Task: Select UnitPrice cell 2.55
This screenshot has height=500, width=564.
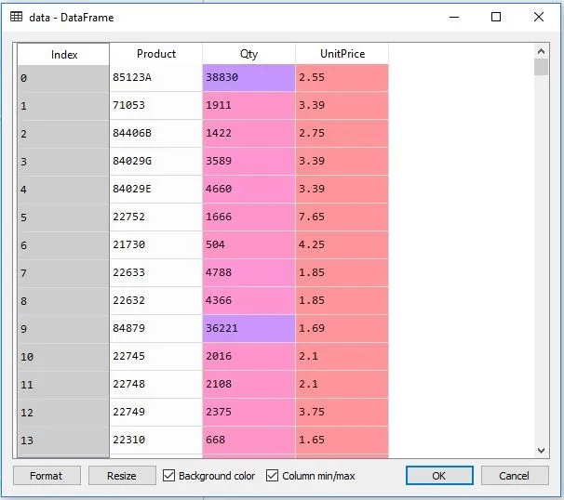Action: (x=342, y=77)
